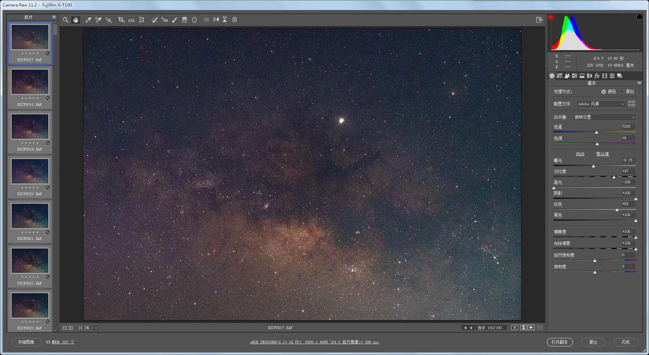Select the Zoom tool in toolbar
This screenshot has height=355, width=649.
pos(66,20)
